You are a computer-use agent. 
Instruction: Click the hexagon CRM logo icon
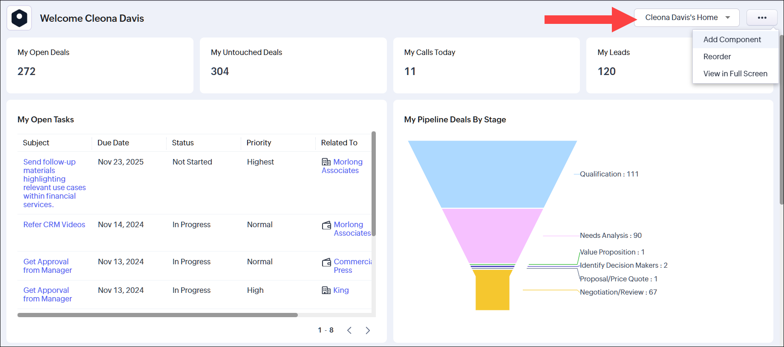tap(19, 18)
